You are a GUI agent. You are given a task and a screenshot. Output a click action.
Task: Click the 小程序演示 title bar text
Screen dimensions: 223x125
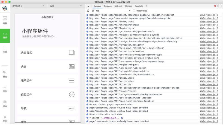[x=47, y=17]
